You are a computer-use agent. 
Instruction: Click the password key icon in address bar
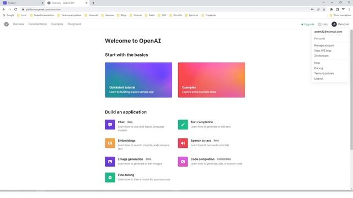tap(312, 9)
